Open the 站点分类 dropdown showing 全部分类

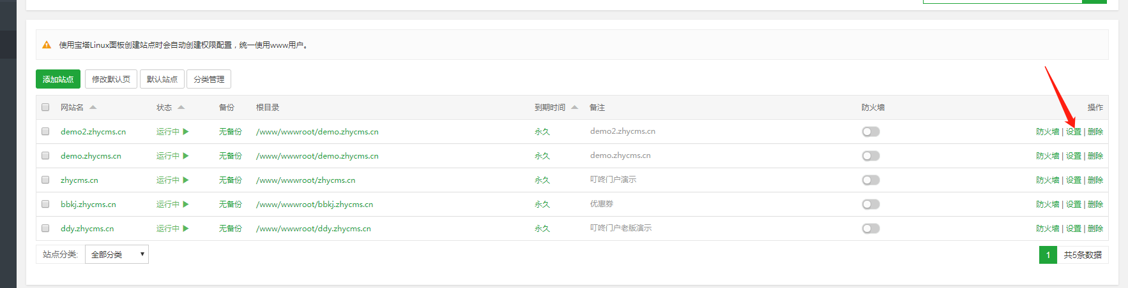point(117,255)
